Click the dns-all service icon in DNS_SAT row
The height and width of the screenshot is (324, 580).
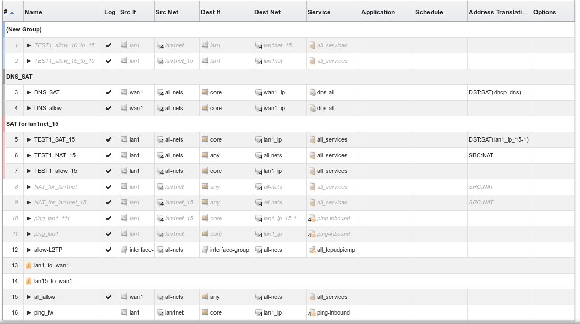pos(312,93)
